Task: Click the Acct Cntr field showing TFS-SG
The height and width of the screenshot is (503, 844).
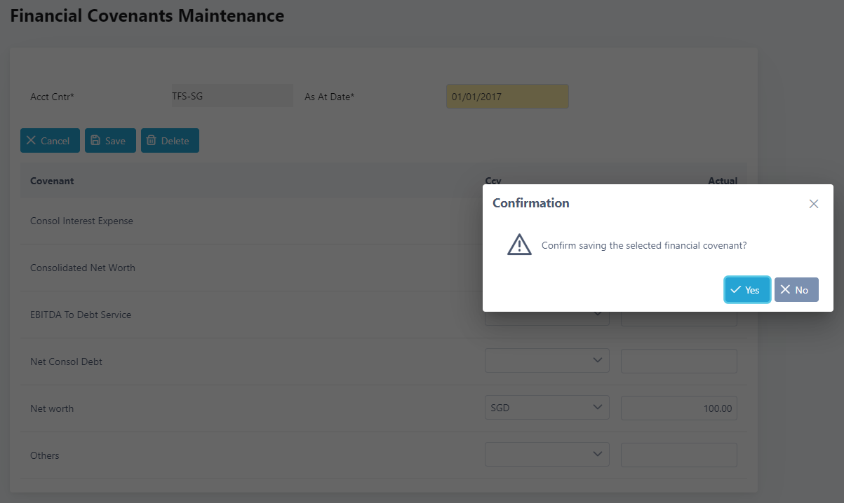Action: pos(232,97)
